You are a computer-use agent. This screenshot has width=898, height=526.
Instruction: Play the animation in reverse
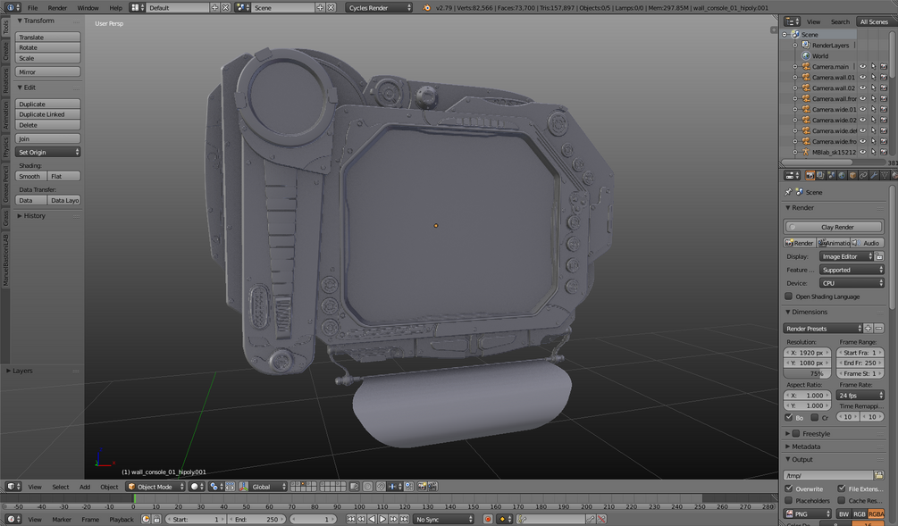point(372,519)
